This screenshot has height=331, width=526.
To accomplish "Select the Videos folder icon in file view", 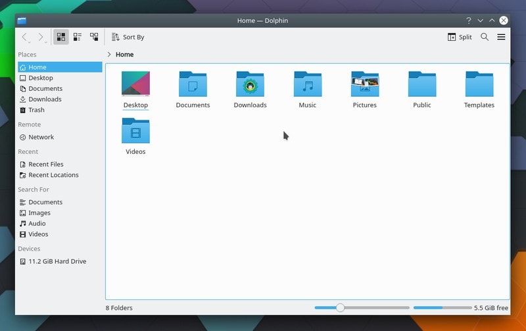I will click(135, 130).
